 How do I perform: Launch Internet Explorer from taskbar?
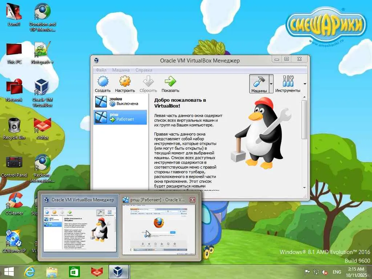coord(30,272)
